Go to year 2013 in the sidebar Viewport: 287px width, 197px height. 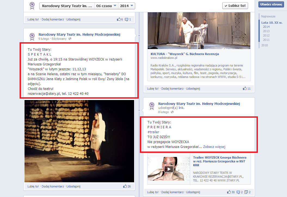point(266,31)
